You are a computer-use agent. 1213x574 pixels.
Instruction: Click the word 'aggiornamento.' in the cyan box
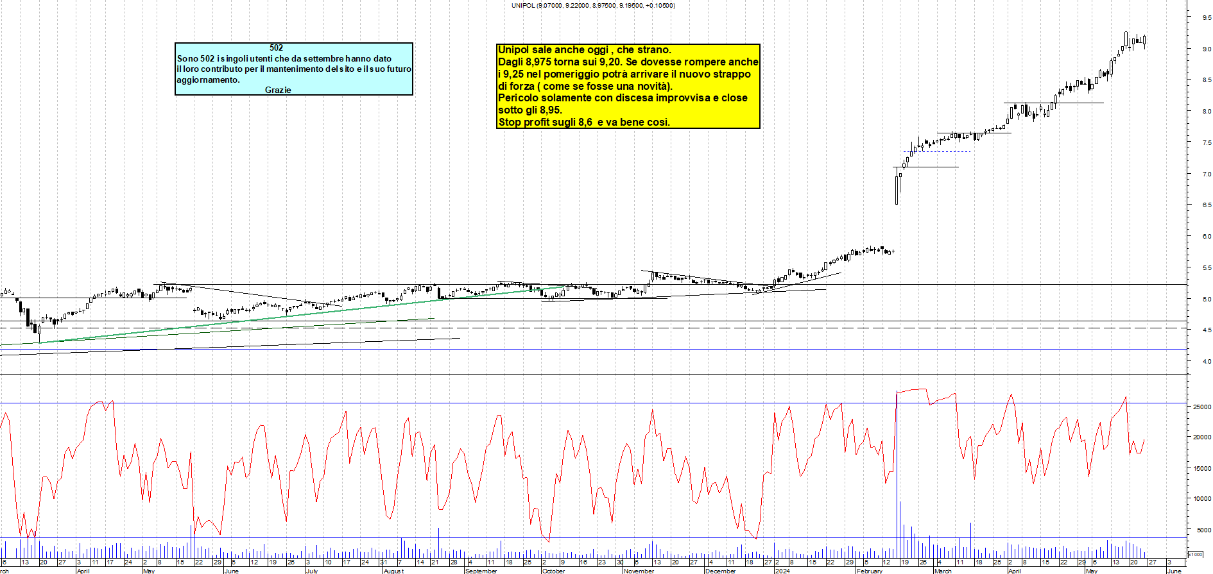[208, 80]
